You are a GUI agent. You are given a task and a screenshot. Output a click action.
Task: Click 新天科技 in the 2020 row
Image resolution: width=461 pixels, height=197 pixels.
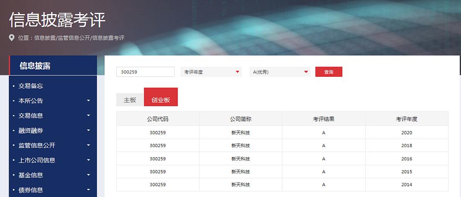(240, 133)
